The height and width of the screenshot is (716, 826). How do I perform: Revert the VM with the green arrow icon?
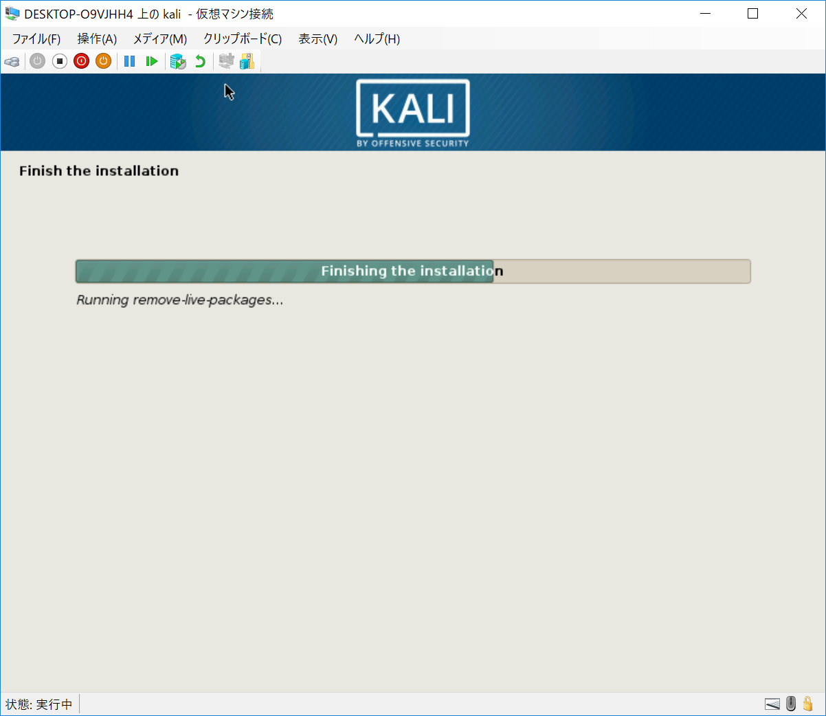[200, 62]
